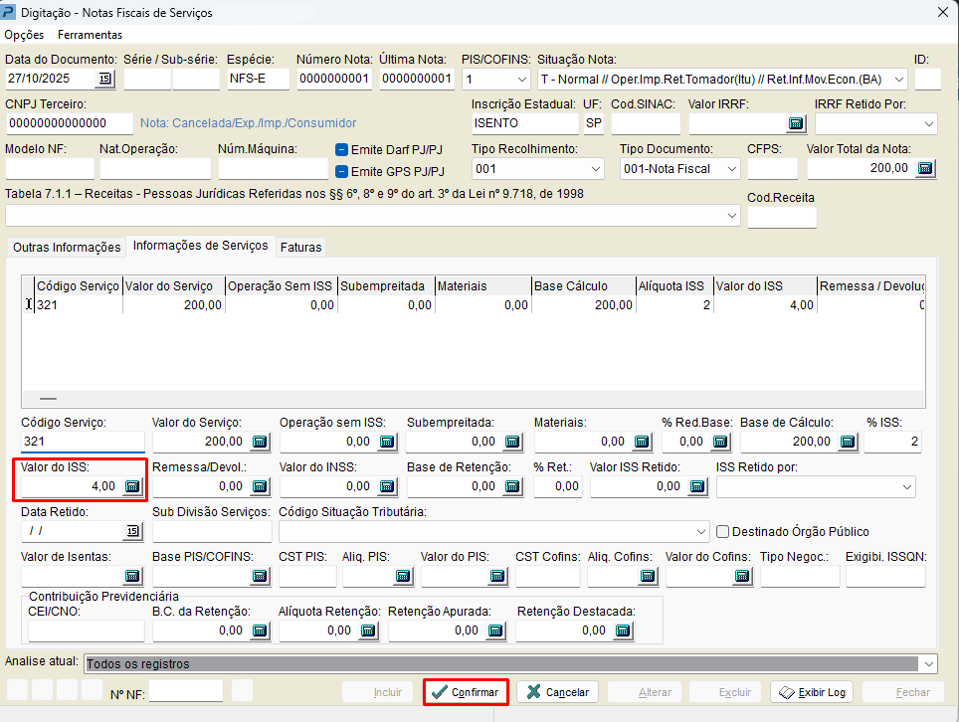The height and width of the screenshot is (722, 959).
Task: Click the CNPJ Terceiro input field
Action: (x=69, y=123)
